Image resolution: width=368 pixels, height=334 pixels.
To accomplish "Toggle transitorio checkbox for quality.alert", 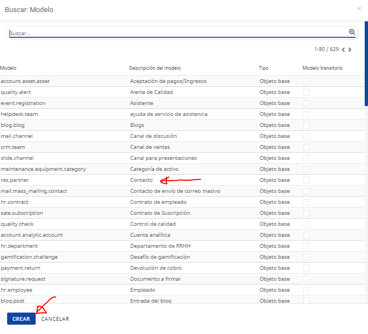I will point(306,92).
